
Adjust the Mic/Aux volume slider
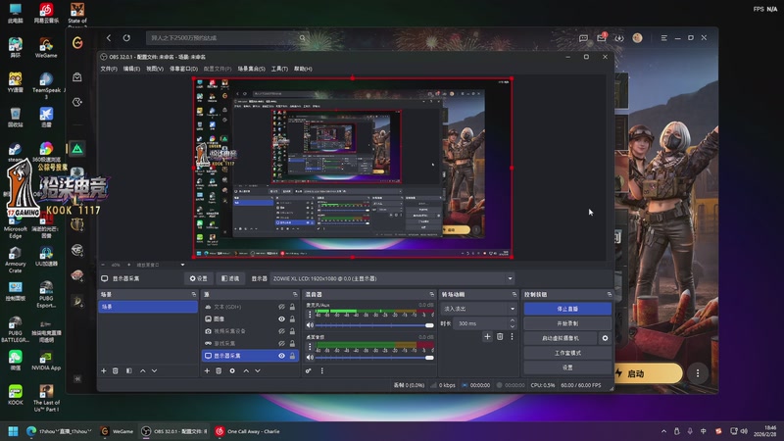(x=374, y=325)
